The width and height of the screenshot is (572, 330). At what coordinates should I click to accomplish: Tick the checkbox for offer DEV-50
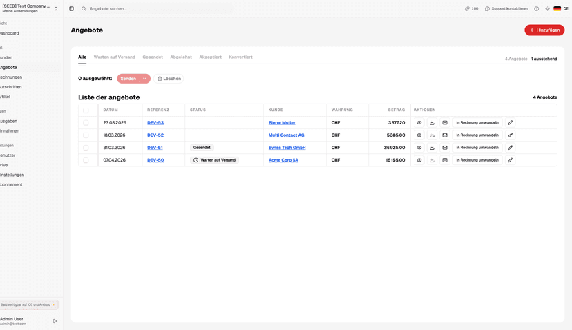[86, 160]
